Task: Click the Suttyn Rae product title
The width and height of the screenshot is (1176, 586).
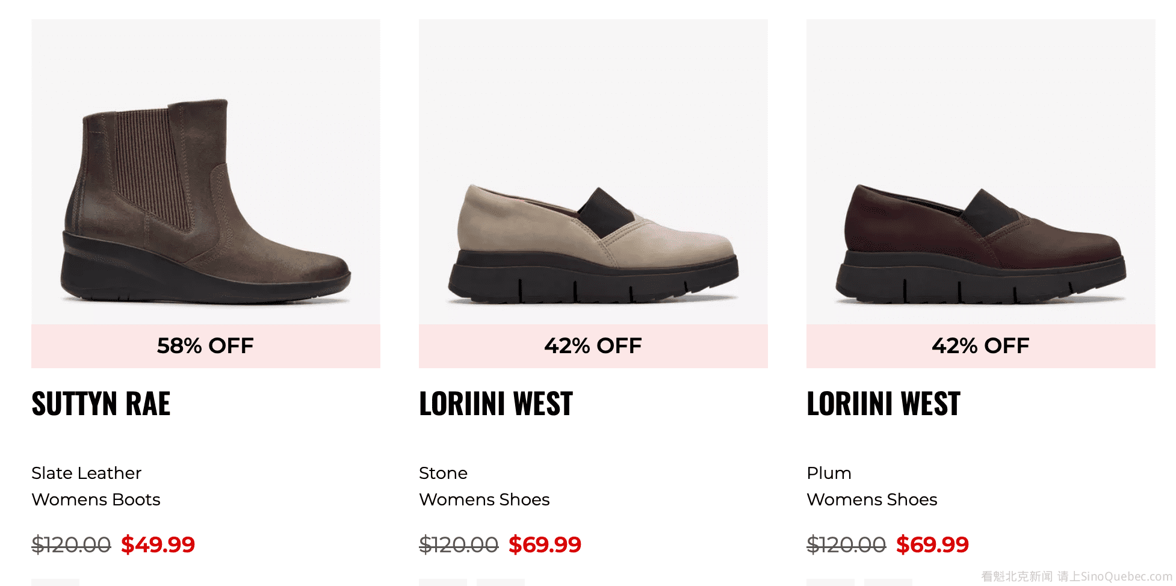Action: coord(101,404)
